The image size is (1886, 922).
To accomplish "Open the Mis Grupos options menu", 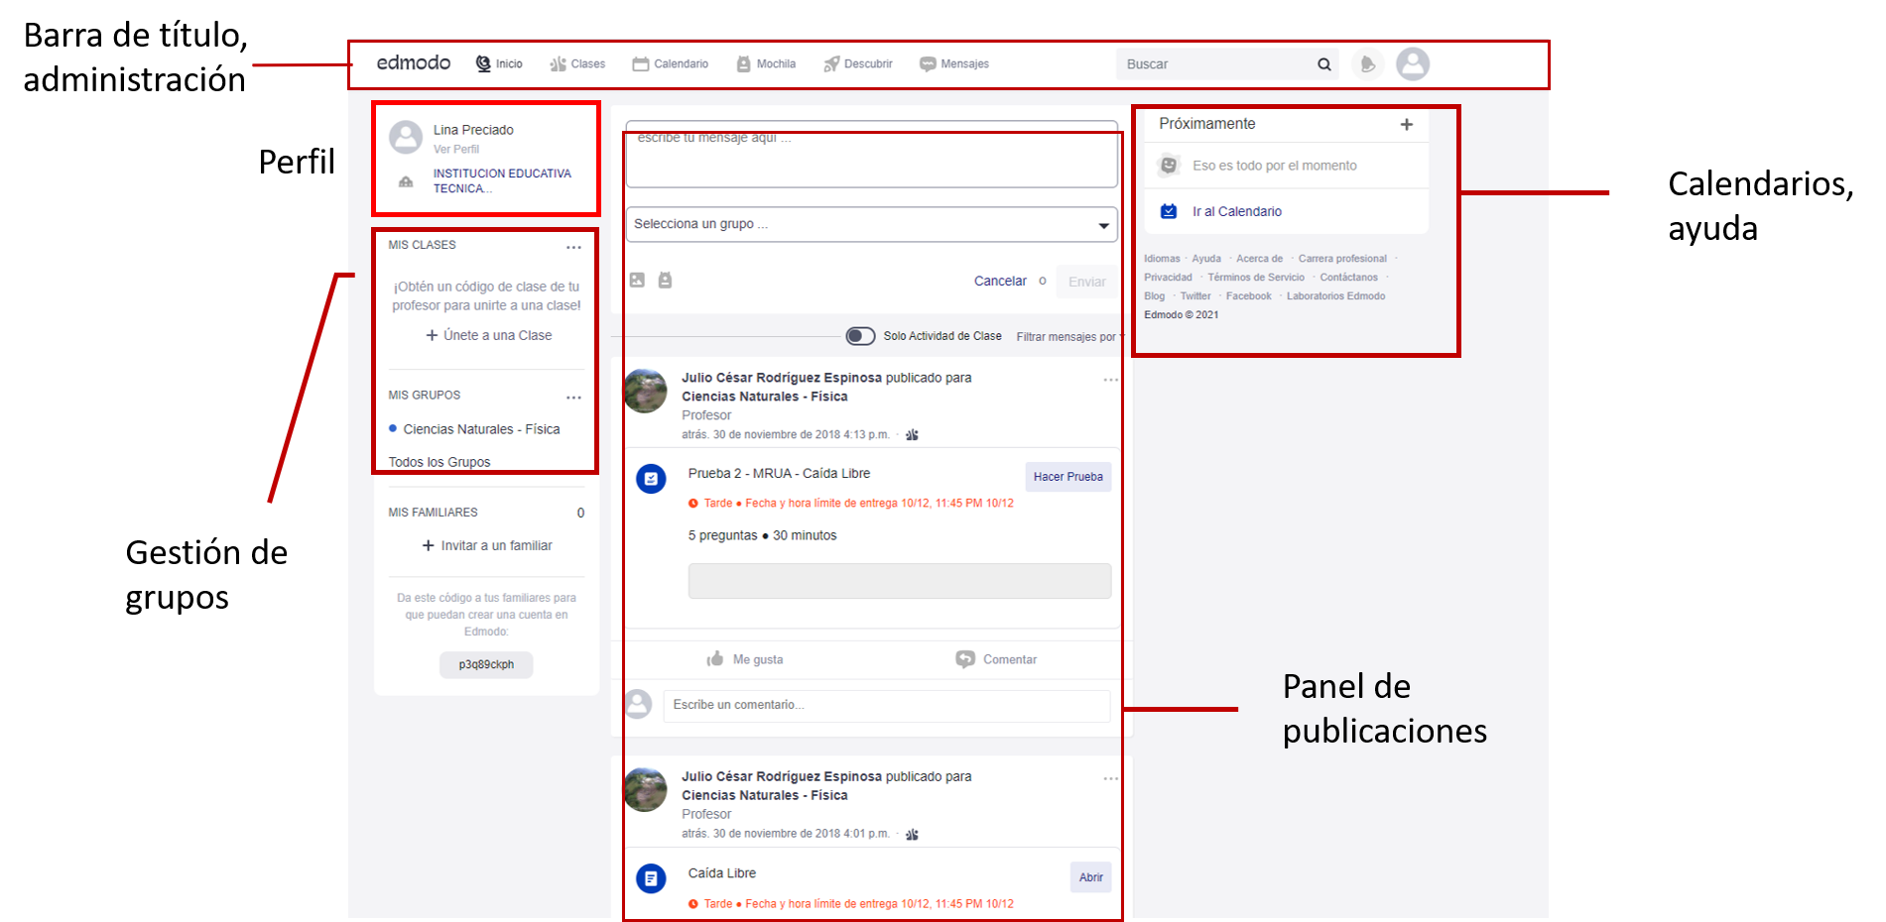I will click(x=573, y=397).
